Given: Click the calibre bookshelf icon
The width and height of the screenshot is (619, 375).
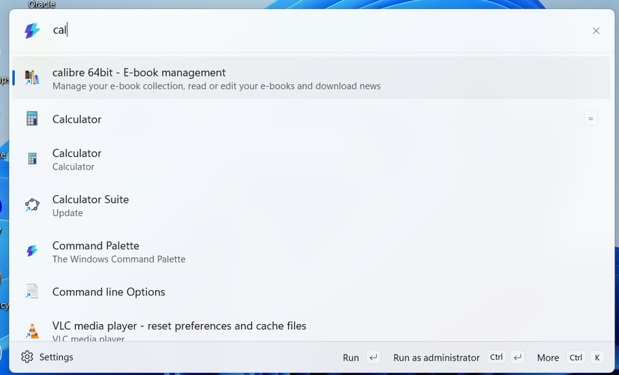Looking at the screenshot, I should point(32,78).
